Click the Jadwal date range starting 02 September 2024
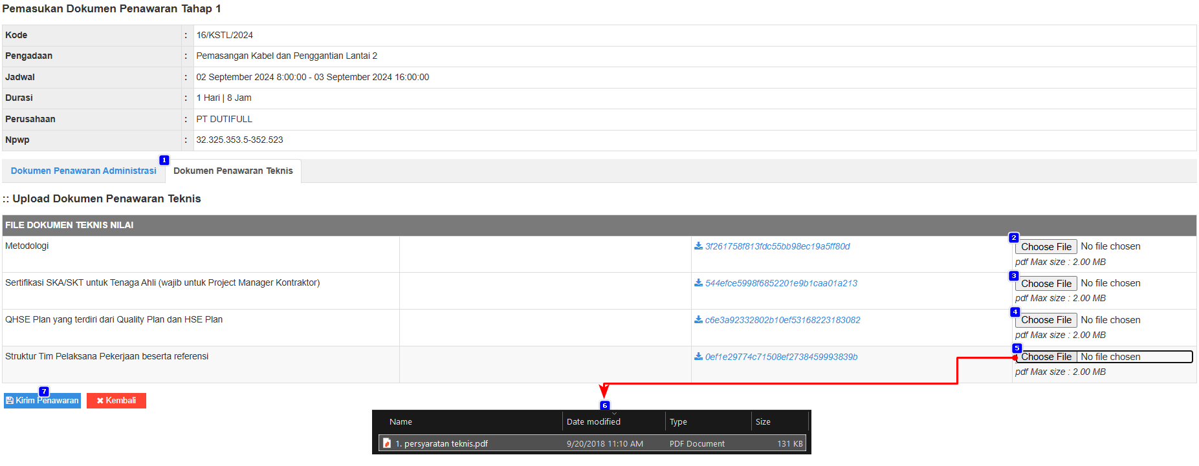Screen dimensions: 1199x466 click(313, 77)
